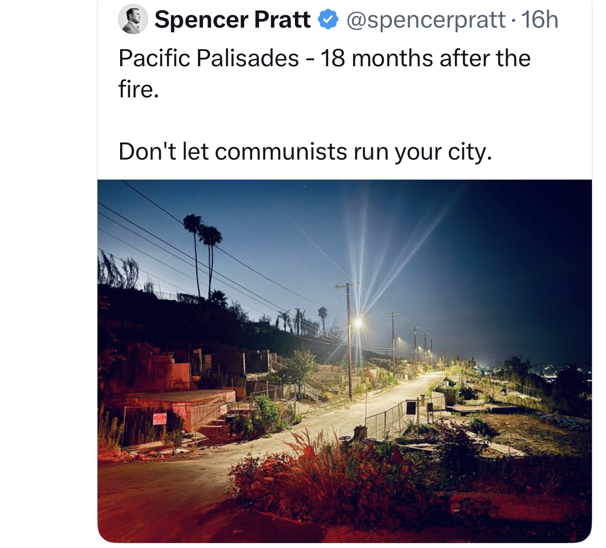
Task: Open the @spencerpratt handle link
Action: 426,20
